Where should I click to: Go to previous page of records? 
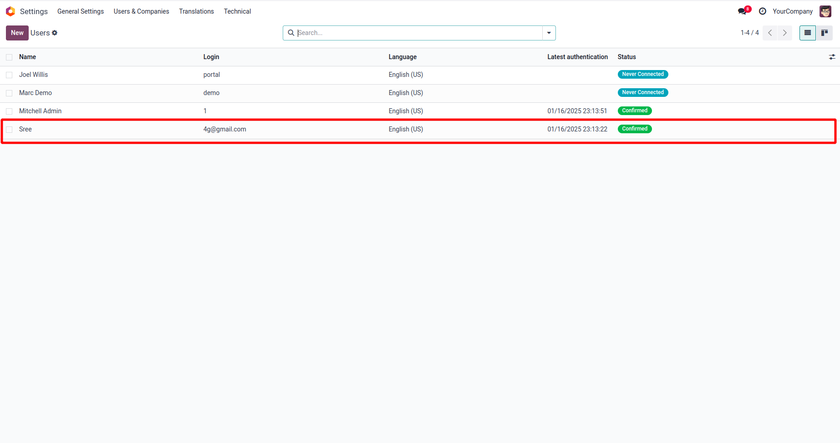tap(770, 33)
